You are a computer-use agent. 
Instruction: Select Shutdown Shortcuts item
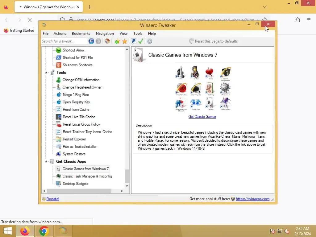pyautogui.click(x=77, y=65)
